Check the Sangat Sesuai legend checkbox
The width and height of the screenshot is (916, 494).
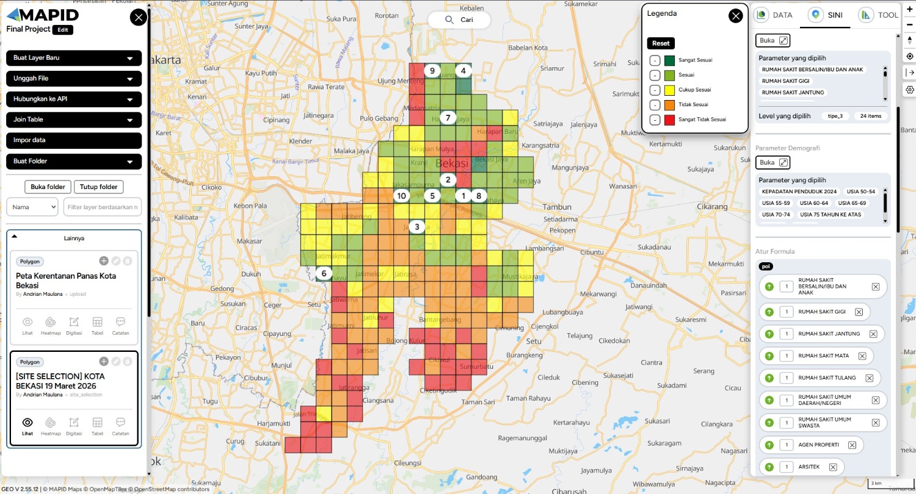point(654,60)
